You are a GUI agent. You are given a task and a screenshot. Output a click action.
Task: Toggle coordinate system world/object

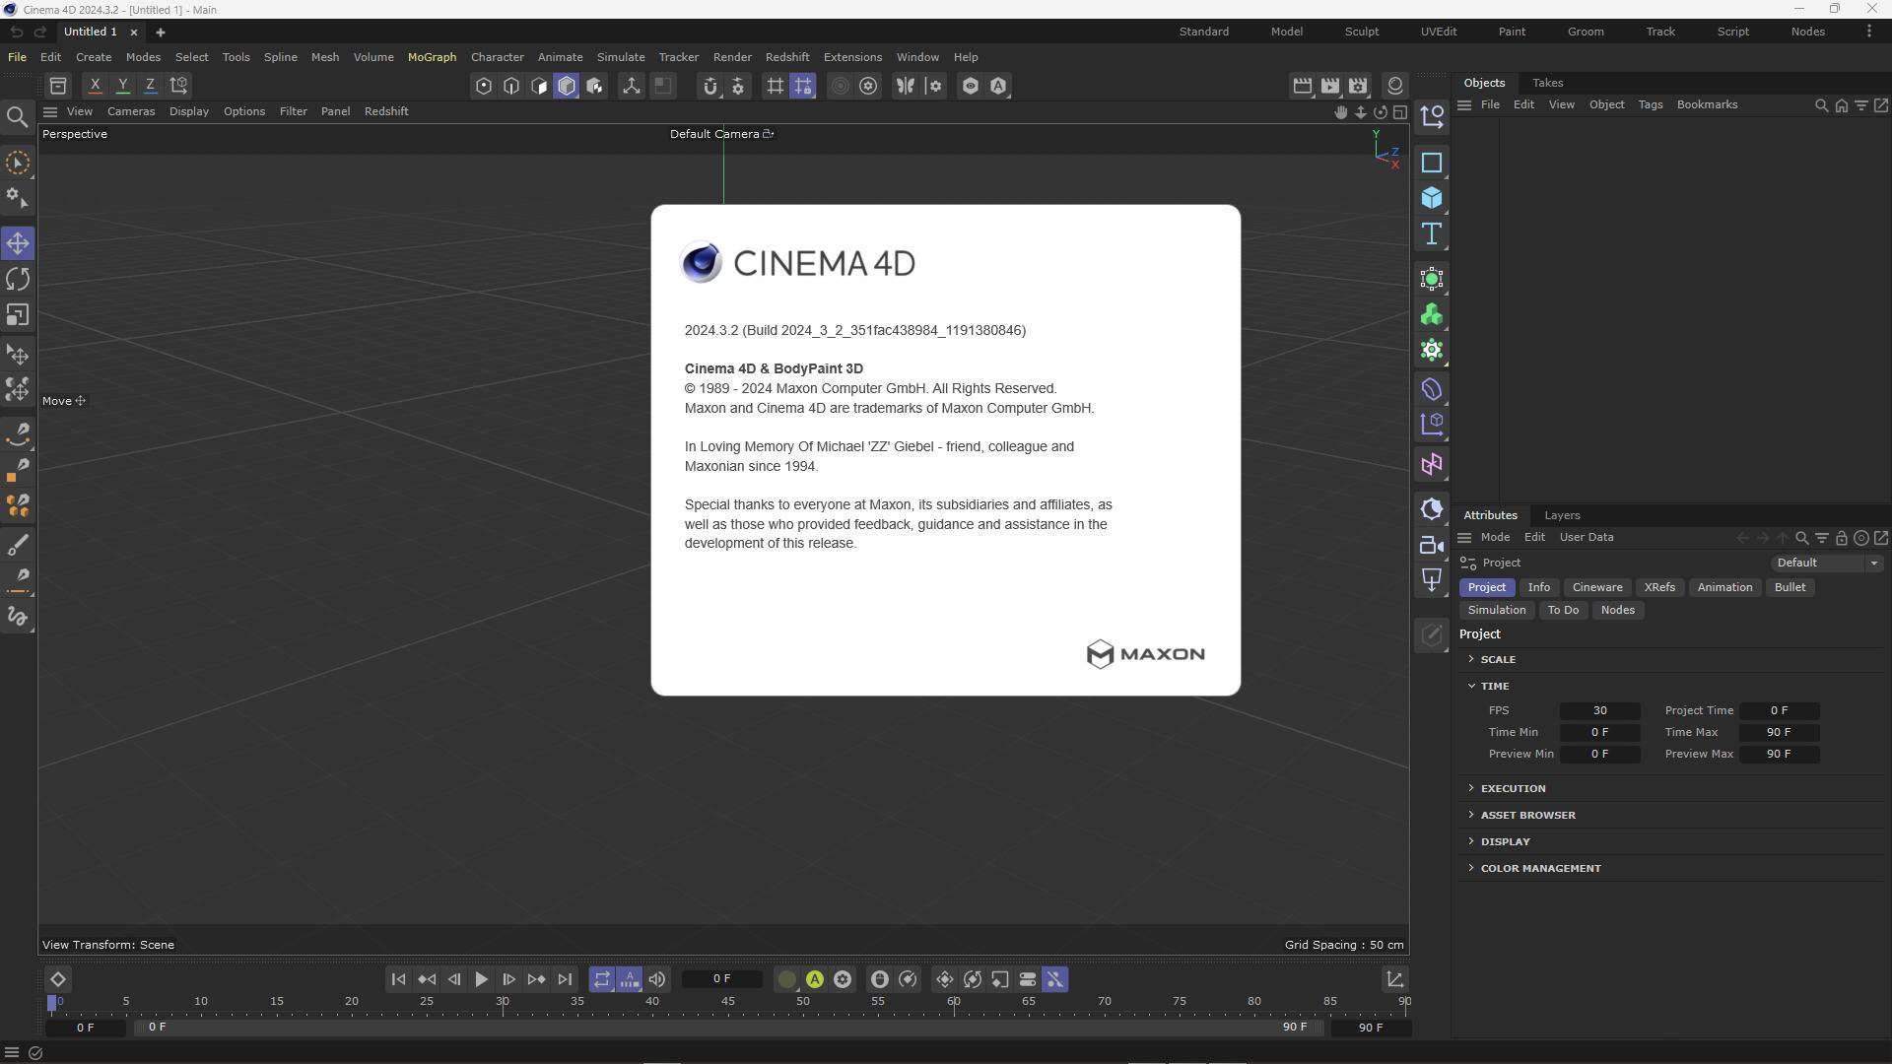pyautogui.click(x=178, y=86)
